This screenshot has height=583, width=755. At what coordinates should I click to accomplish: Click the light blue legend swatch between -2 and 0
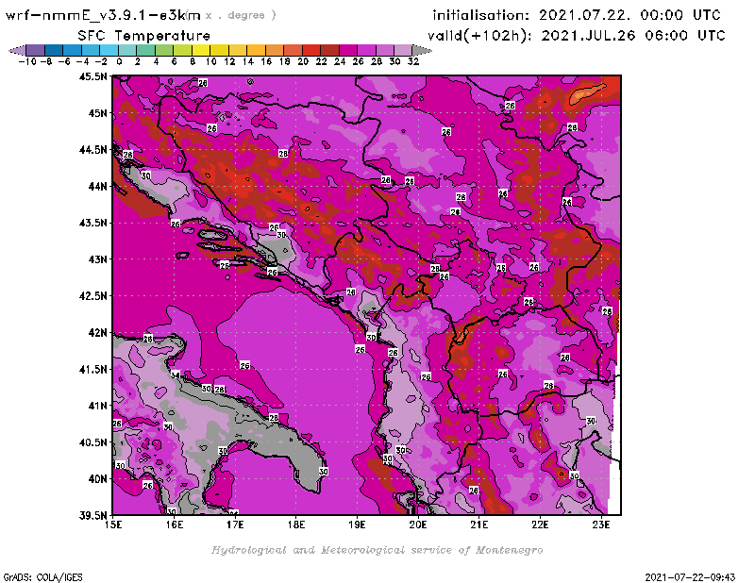click(x=109, y=50)
